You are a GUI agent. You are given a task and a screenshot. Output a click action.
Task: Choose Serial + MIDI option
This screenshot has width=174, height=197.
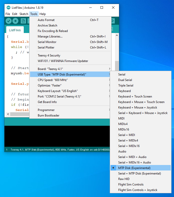pos(140,135)
